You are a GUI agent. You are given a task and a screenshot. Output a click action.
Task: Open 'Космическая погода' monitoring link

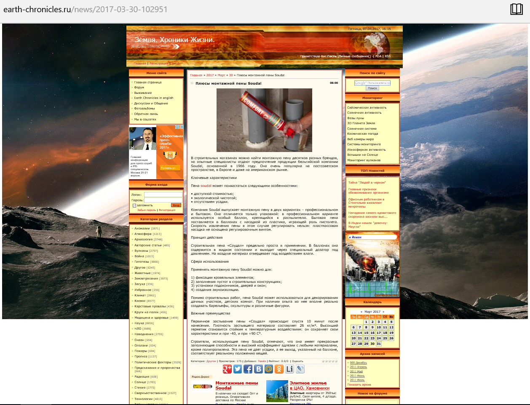[363, 134]
